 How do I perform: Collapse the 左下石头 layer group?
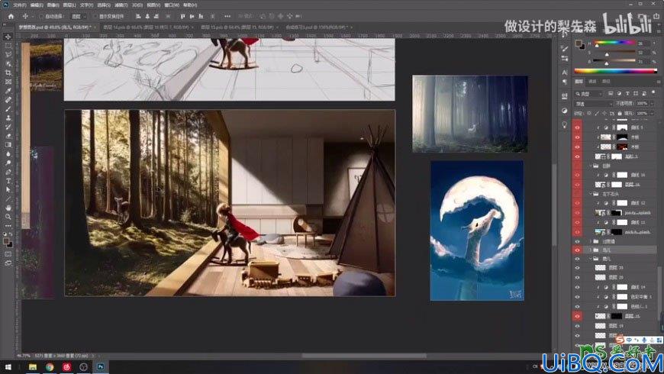tap(591, 194)
